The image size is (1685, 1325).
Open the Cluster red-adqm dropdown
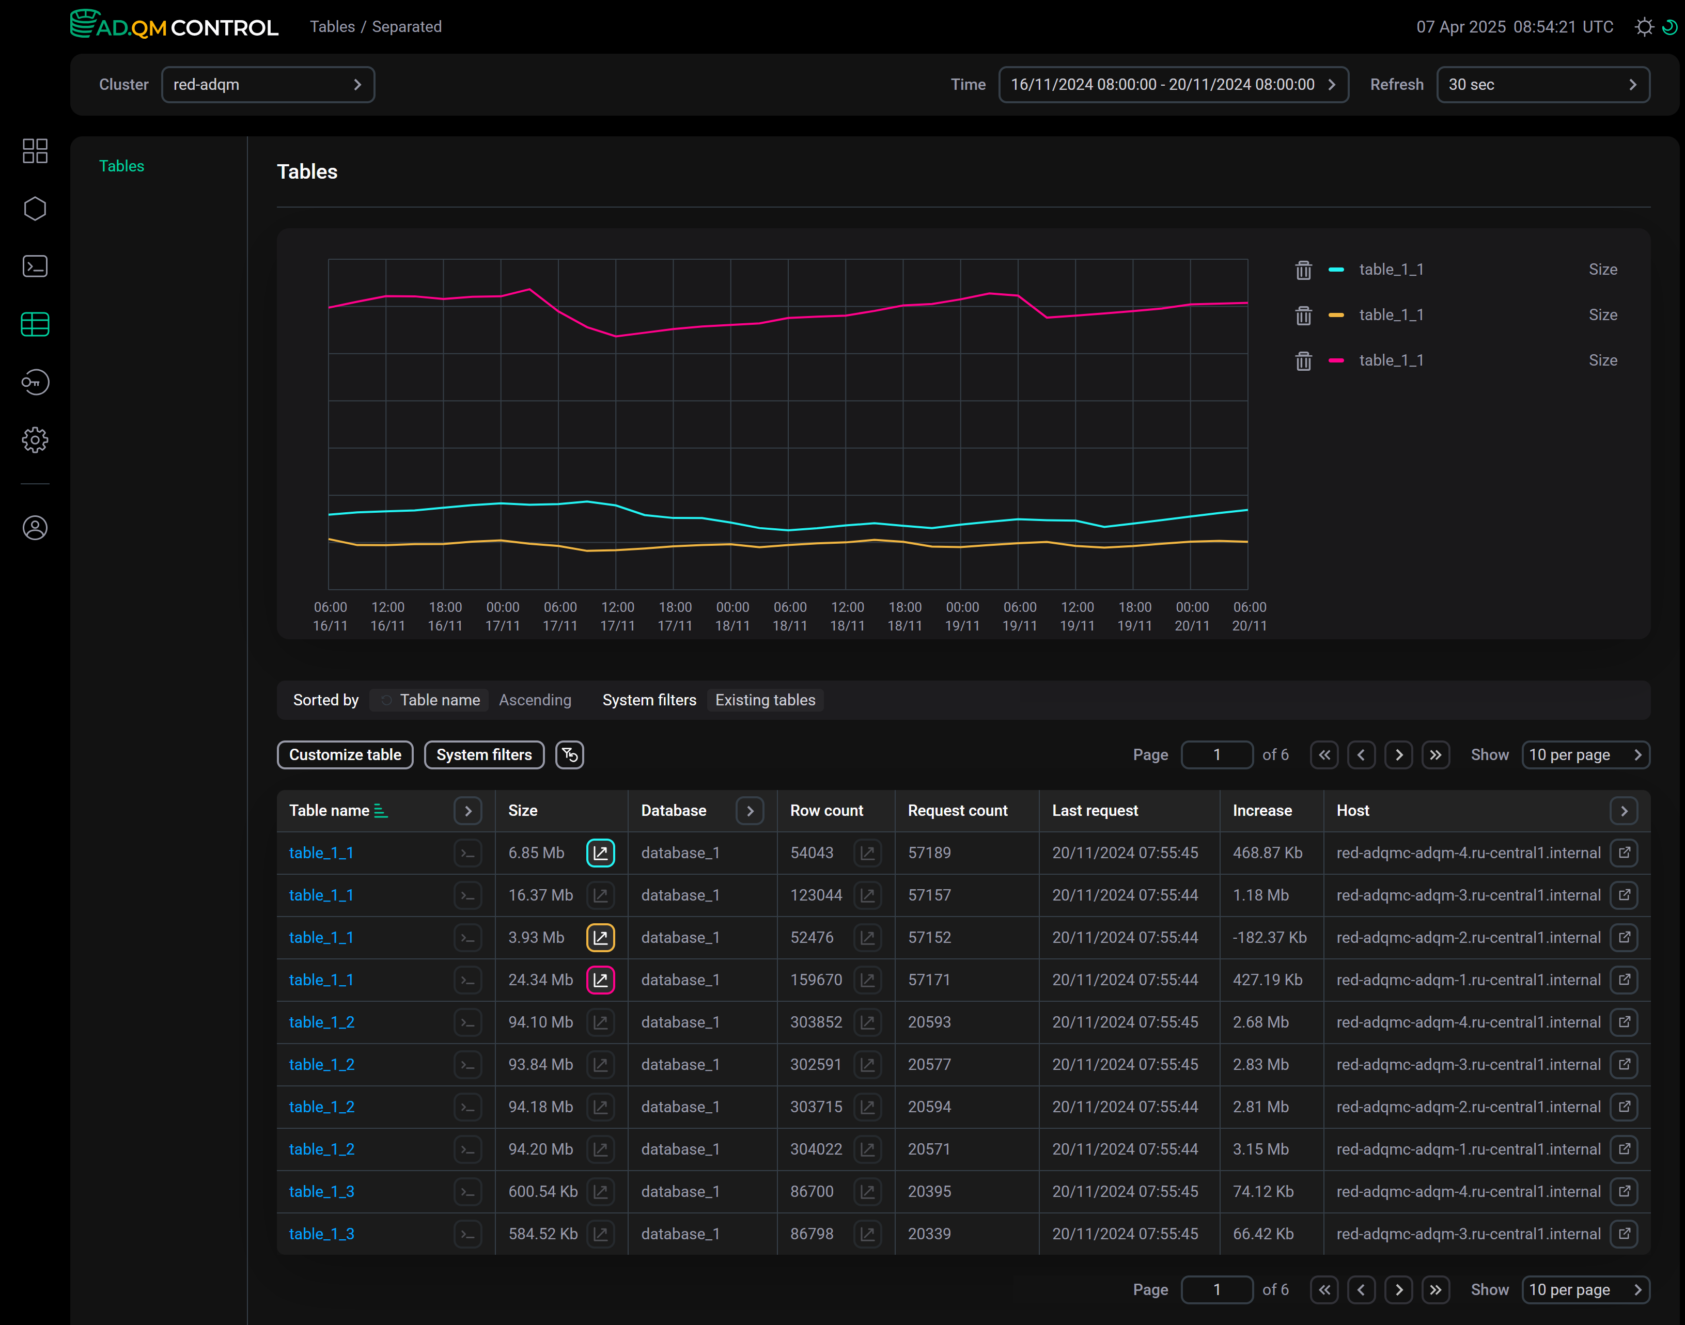(268, 85)
